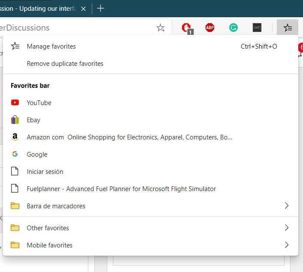Open the ABP Adblock Plus extension
Image resolution: width=303 pixels, height=272 pixels.
click(x=210, y=28)
